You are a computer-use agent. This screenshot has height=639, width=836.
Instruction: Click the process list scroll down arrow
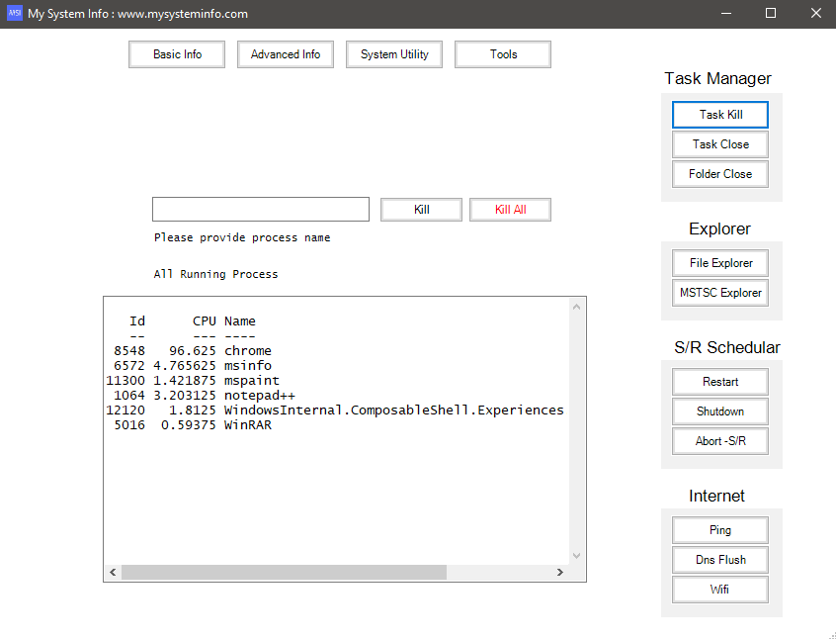(x=576, y=556)
